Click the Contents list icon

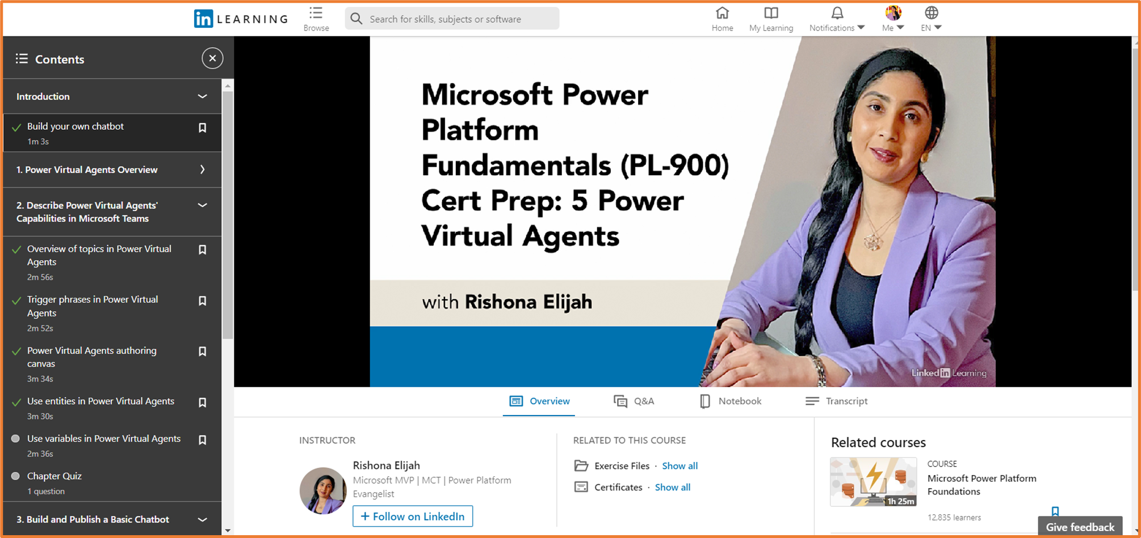pos(22,58)
